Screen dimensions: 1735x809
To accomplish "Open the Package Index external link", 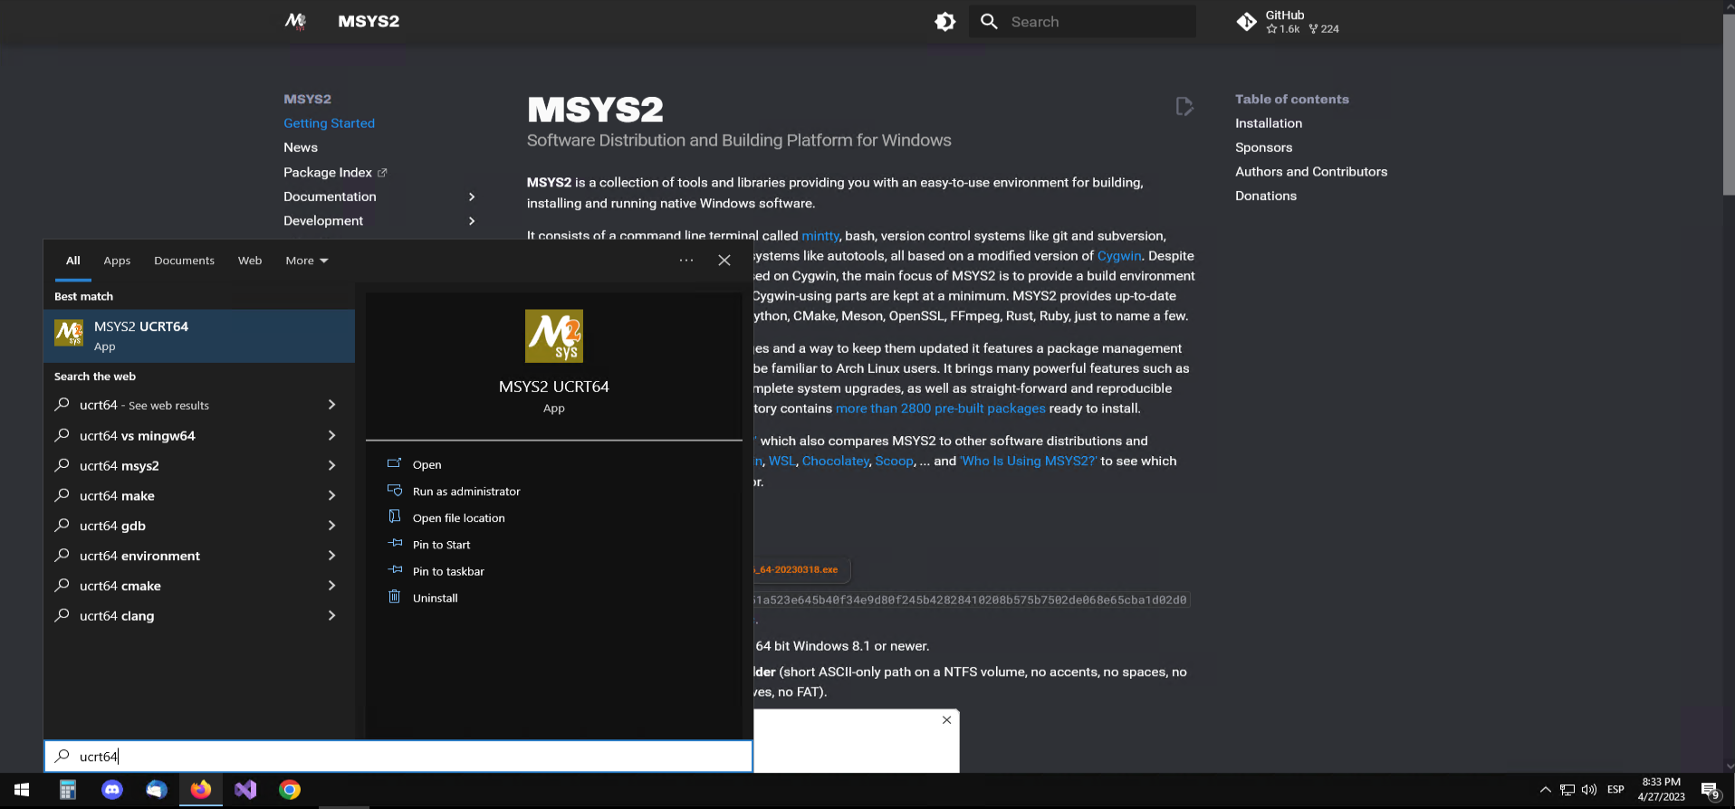I will click(x=335, y=172).
